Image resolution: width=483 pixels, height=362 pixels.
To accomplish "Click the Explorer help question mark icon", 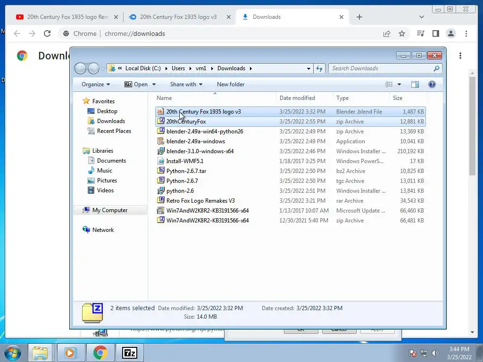I will pos(432,84).
